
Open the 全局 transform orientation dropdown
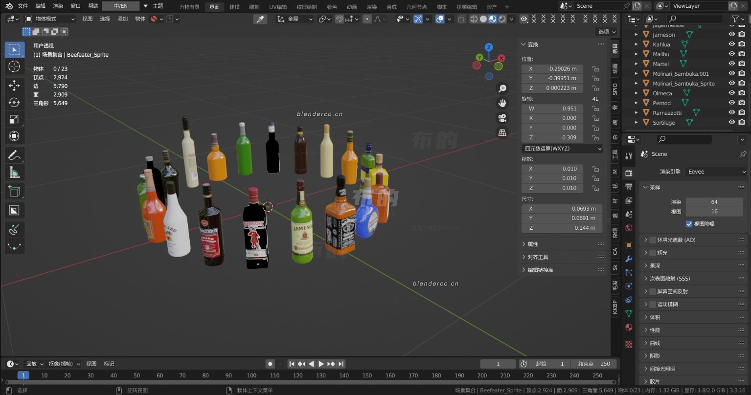coord(295,19)
